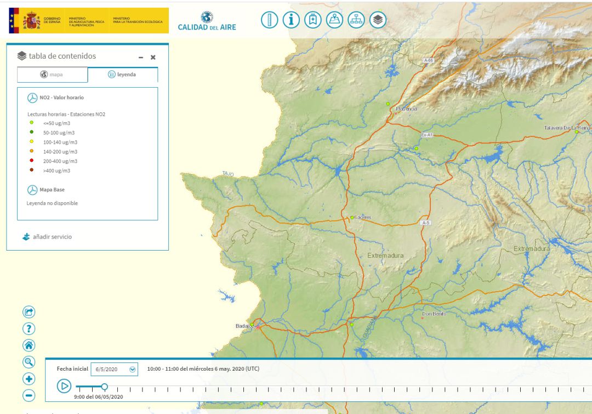Open the bookmarks tool in top toolbar
The height and width of the screenshot is (414, 592).
click(313, 20)
